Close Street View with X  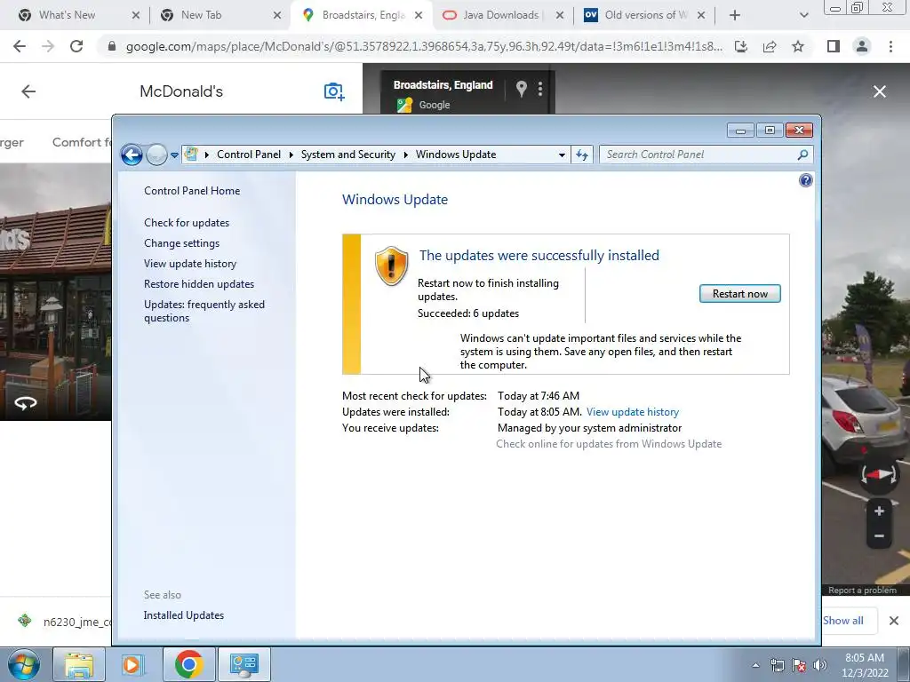[880, 91]
